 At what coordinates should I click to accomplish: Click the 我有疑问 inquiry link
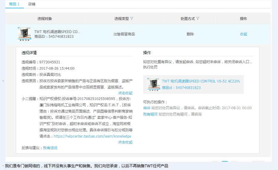[x=150, y=114]
